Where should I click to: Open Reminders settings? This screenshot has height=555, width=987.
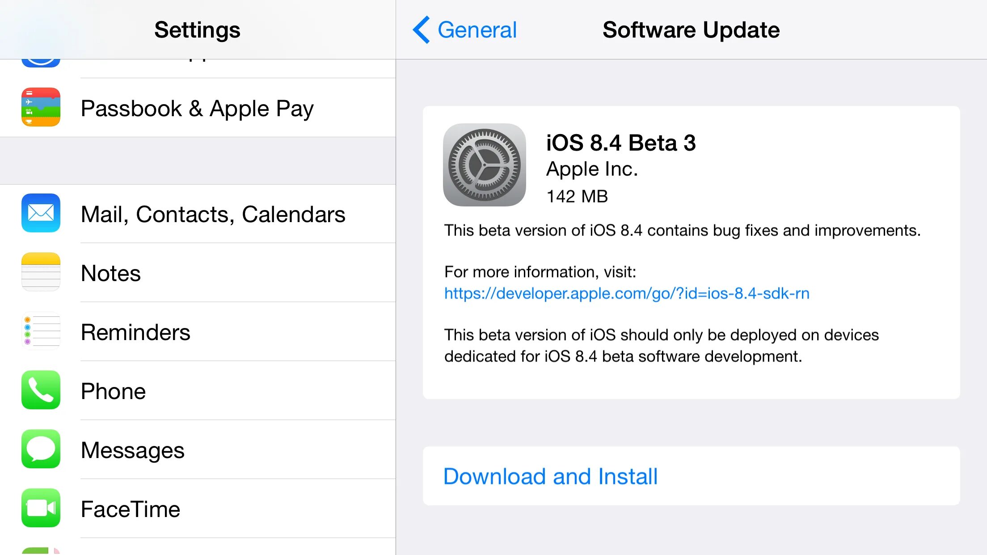(x=197, y=332)
